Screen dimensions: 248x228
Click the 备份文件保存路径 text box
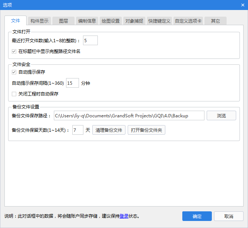pos(129,116)
